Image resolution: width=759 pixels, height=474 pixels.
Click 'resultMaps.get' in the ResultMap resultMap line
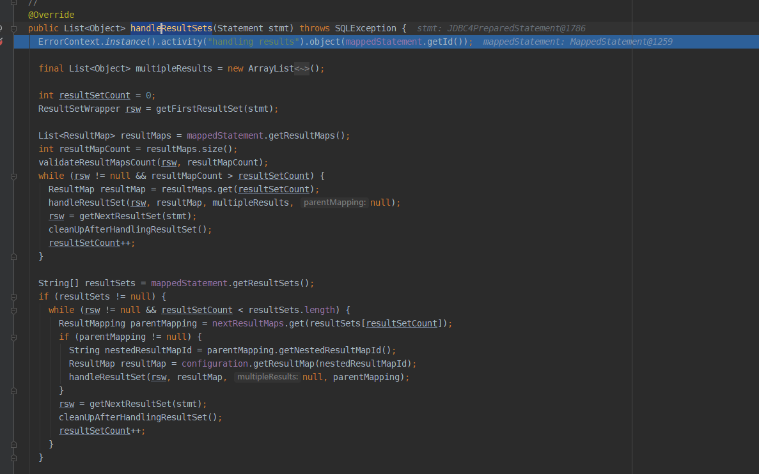(x=197, y=189)
